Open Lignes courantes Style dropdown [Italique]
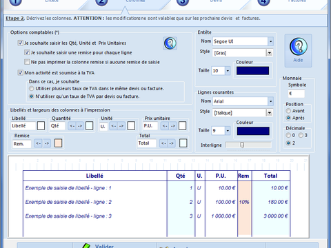 tap(270, 113)
